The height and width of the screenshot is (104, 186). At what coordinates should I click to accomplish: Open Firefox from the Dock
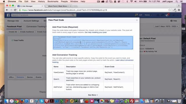[x=22, y=101]
